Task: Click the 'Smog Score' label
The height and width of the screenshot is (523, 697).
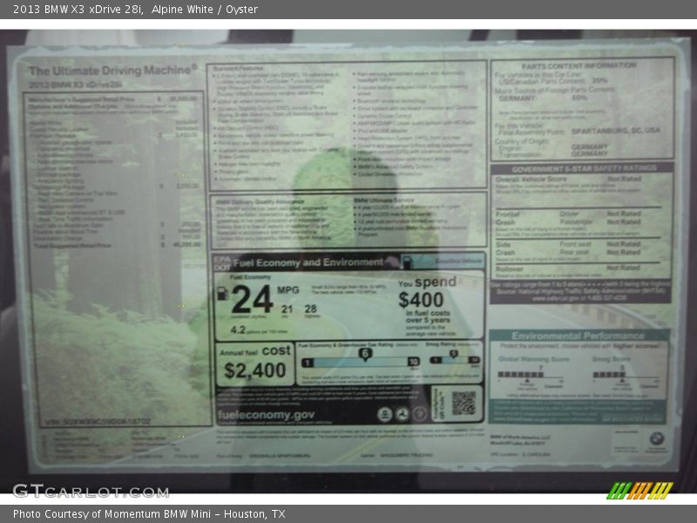Action: pyautogui.click(x=612, y=359)
